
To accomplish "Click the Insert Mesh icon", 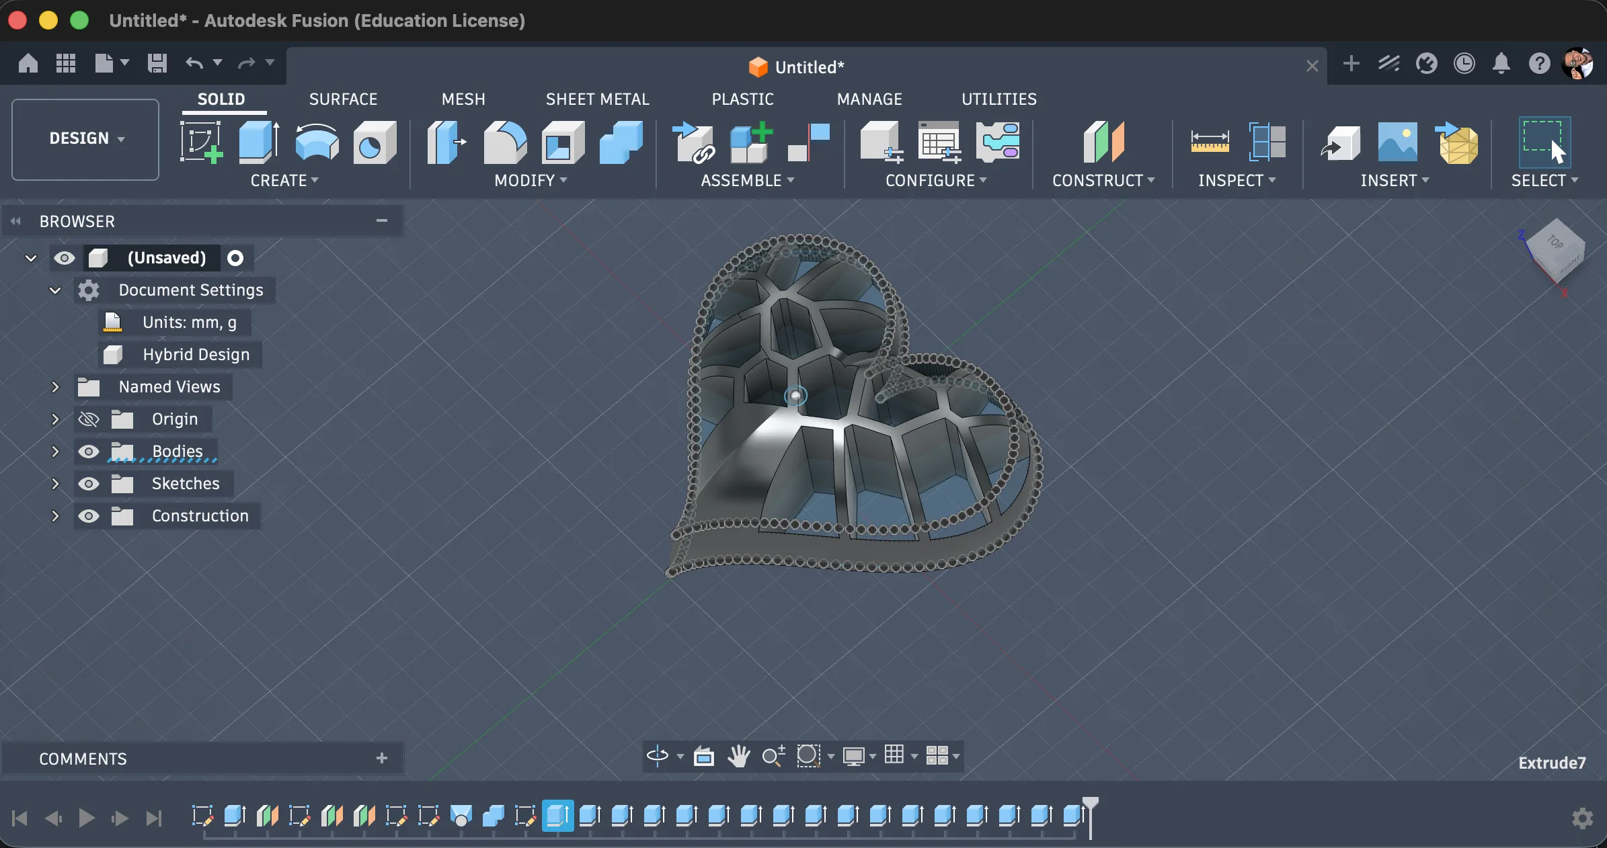I will [1456, 142].
